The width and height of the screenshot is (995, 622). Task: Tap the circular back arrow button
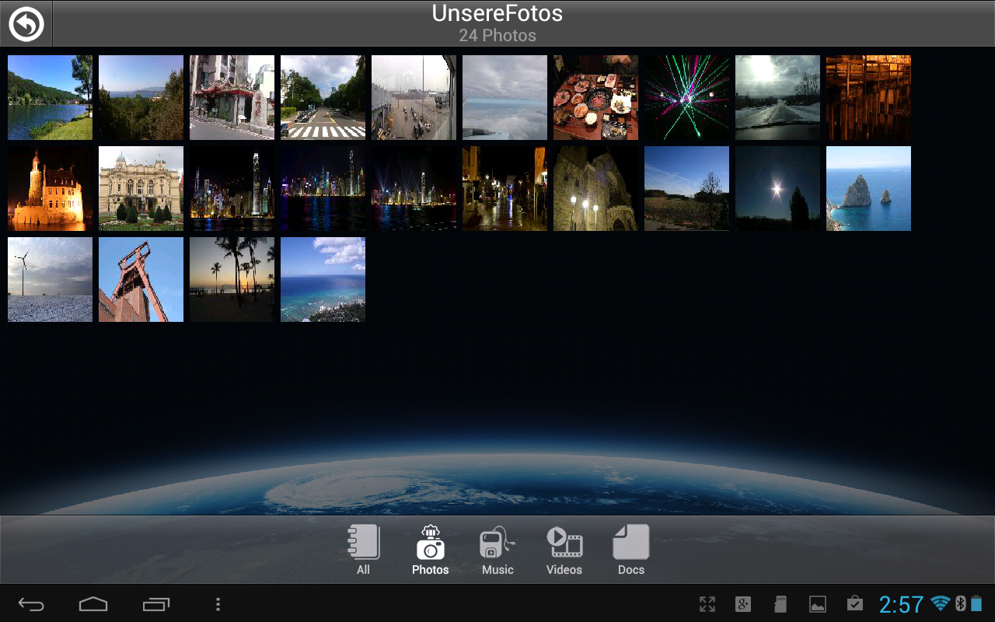point(26,24)
